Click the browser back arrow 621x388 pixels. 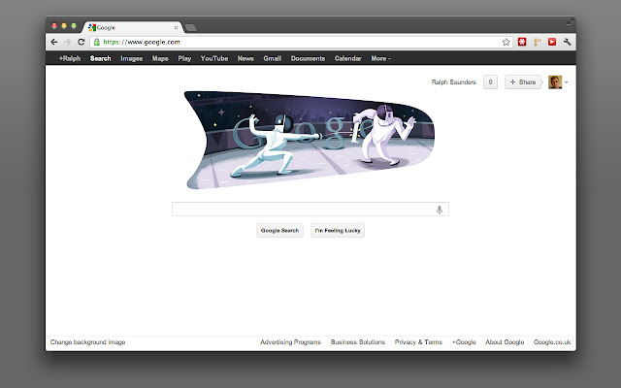(54, 42)
